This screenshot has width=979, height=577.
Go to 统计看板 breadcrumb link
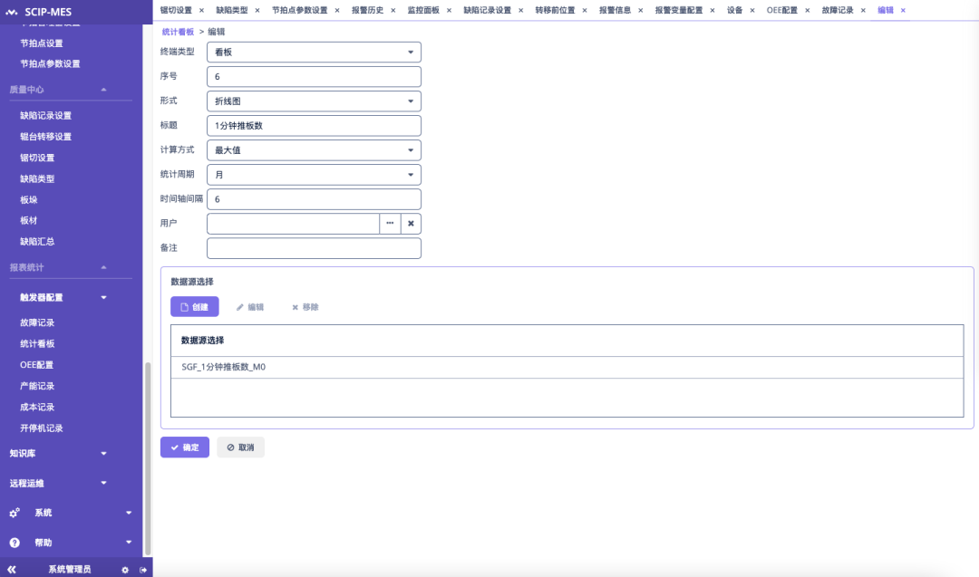point(178,32)
